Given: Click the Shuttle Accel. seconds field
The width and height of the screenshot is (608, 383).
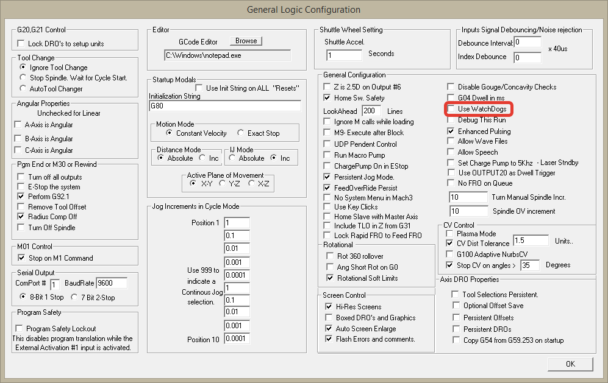Looking at the screenshot, I should (x=344, y=55).
